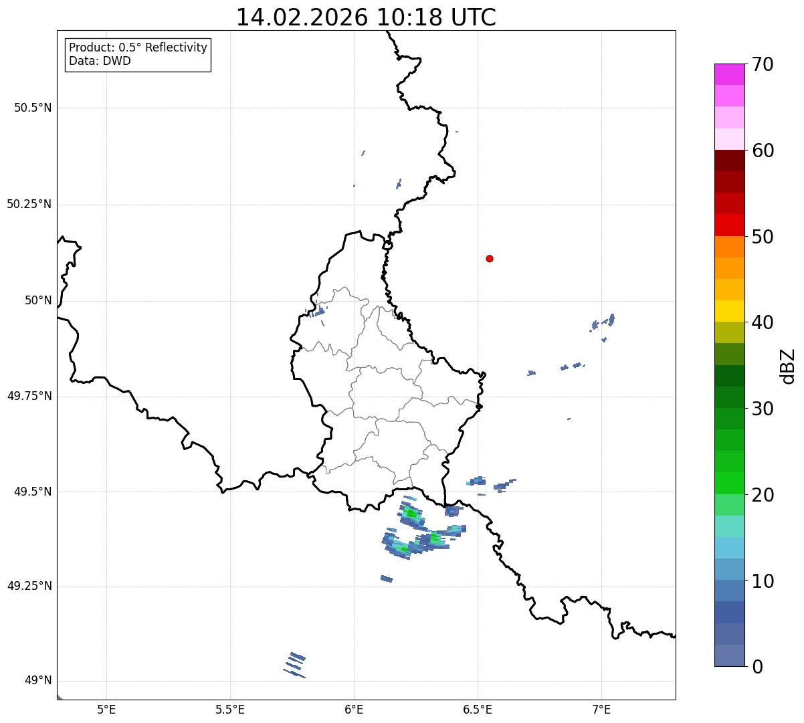Click the dBZ colorbar axis label
Image resolution: width=804 pixels, height=723 pixels.
(788, 366)
